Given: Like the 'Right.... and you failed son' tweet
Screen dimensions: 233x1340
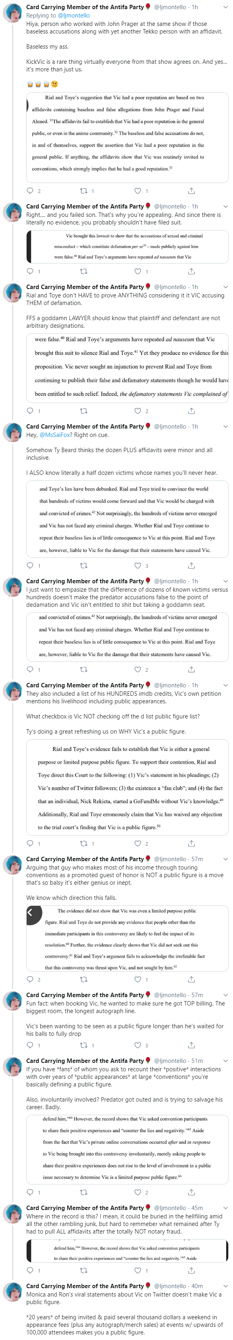Looking at the screenshot, I should tap(138, 271).
